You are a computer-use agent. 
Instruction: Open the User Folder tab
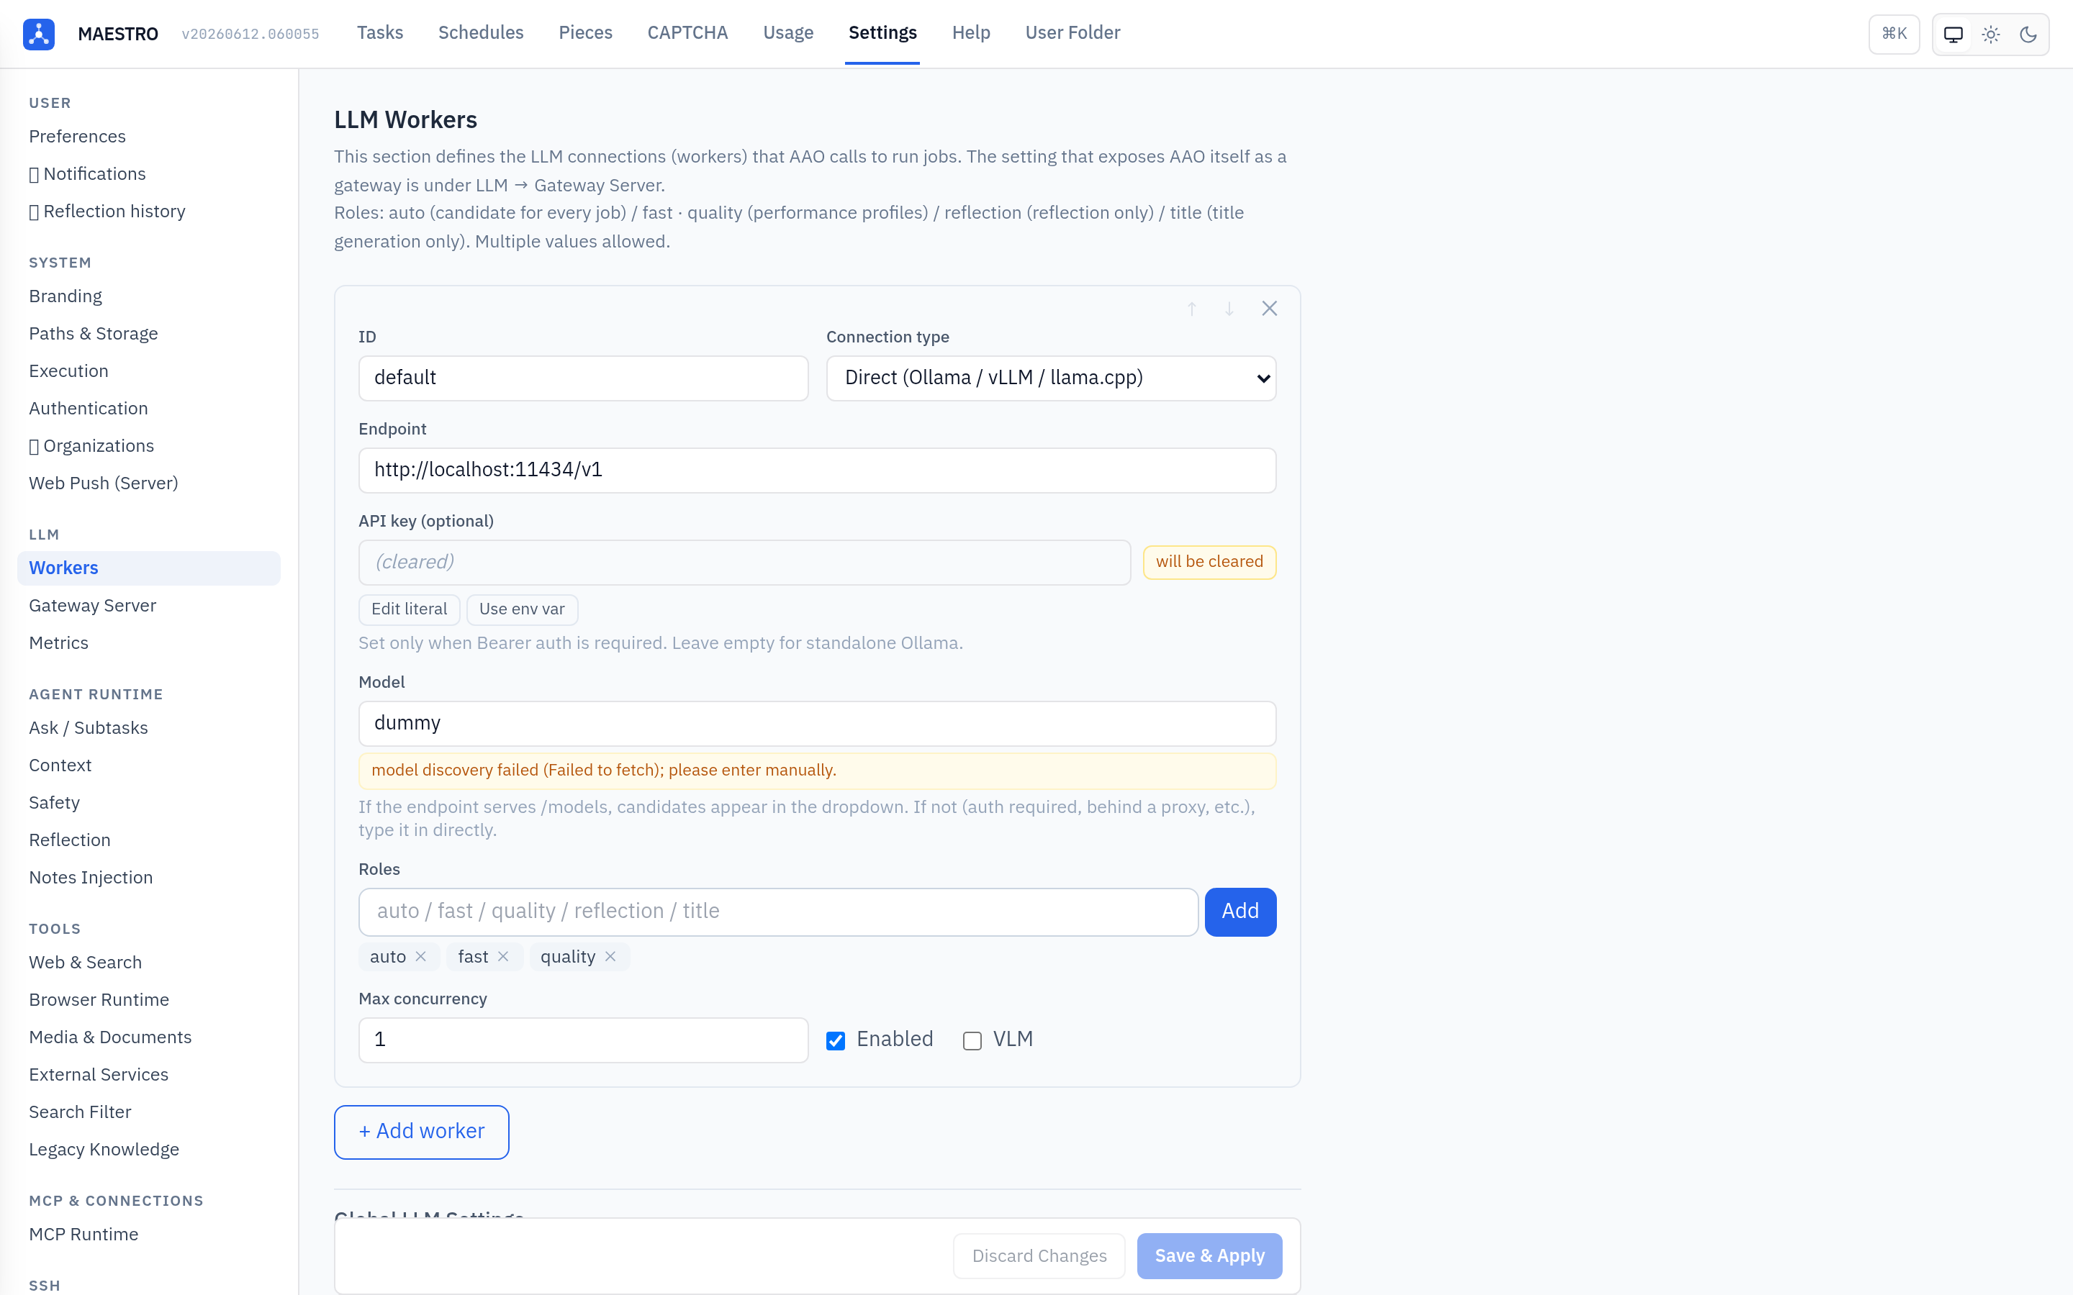[x=1072, y=32]
